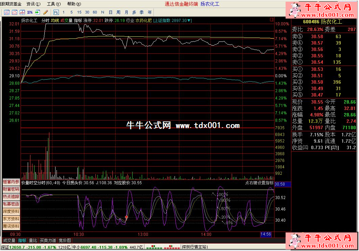Switch to the 成交量 bottom tab
Image resolution: width=359 pixels, height=251 pixels.
[9, 241]
